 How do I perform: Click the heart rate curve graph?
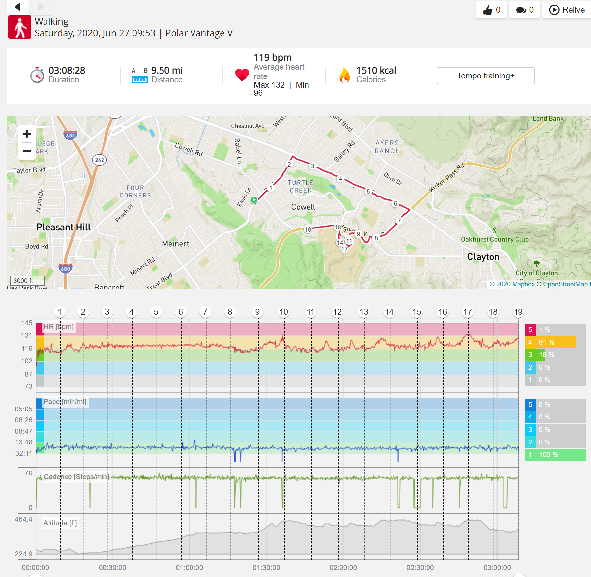click(277, 355)
